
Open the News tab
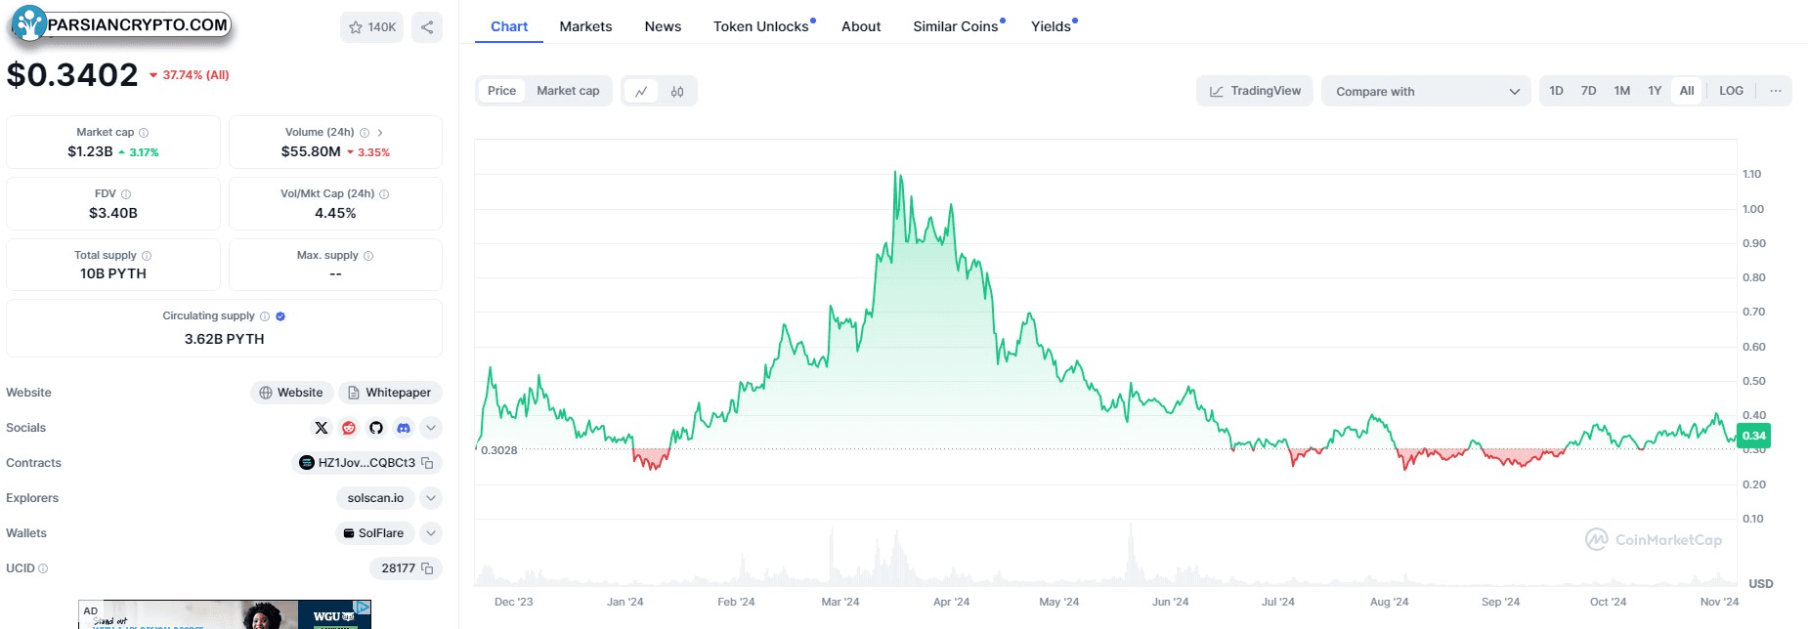(663, 26)
